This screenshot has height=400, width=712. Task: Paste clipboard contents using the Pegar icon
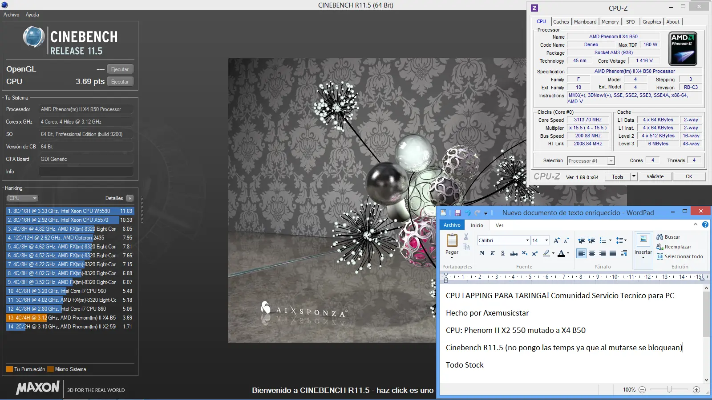452,240
